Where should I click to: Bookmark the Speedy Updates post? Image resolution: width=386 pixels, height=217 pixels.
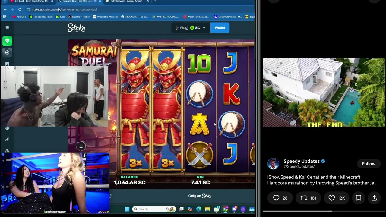359,198
